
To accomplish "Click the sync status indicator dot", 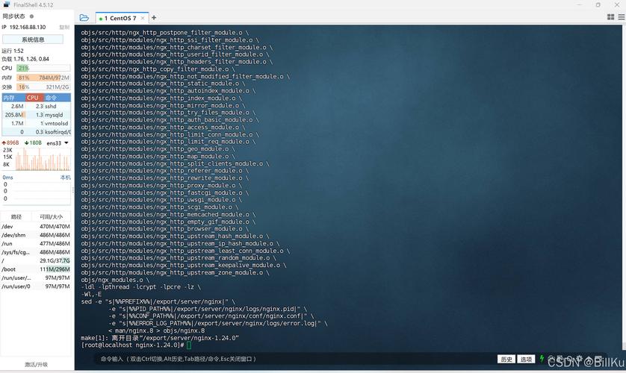I will pyautogui.click(x=31, y=16).
